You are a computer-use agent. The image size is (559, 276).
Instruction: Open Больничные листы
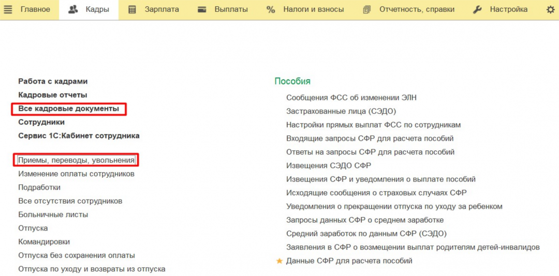click(x=53, y=214)
